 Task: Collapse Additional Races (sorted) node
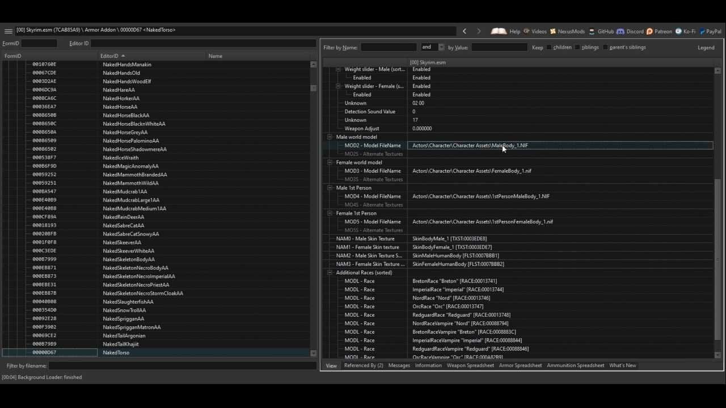point(330,273)
